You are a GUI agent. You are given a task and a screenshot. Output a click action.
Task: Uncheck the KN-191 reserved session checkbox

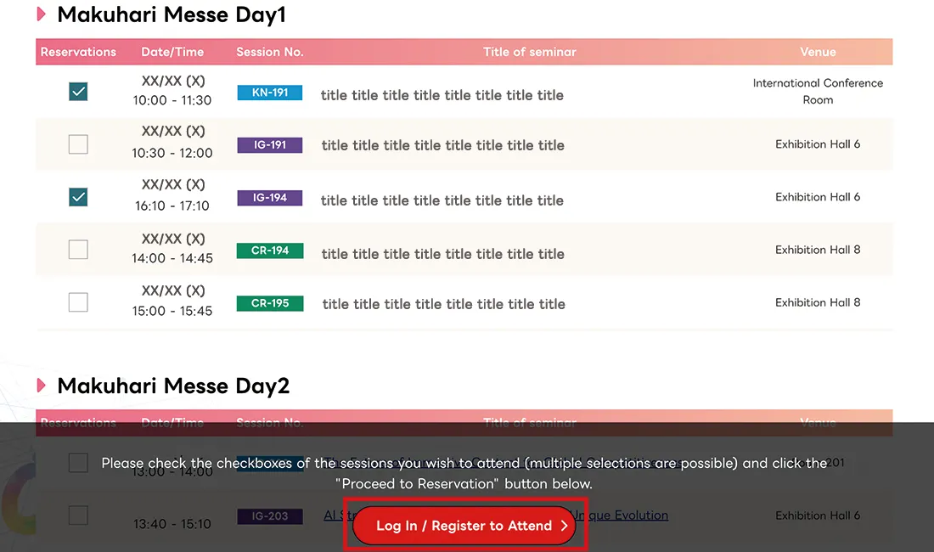pos(78,91)
